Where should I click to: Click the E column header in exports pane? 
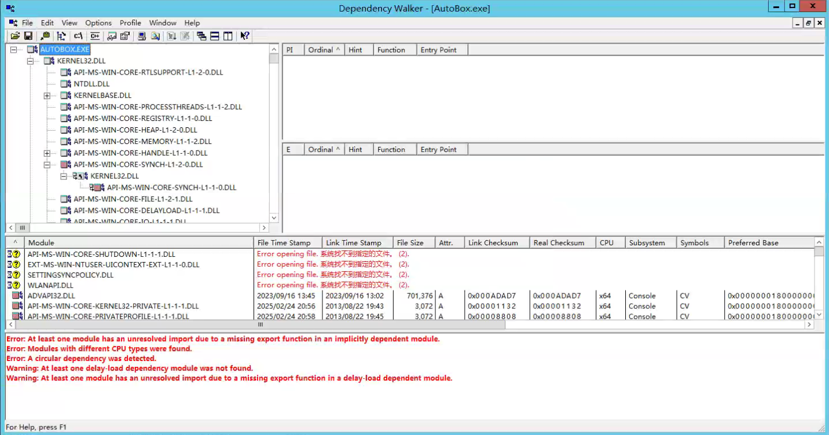(293, 149)
